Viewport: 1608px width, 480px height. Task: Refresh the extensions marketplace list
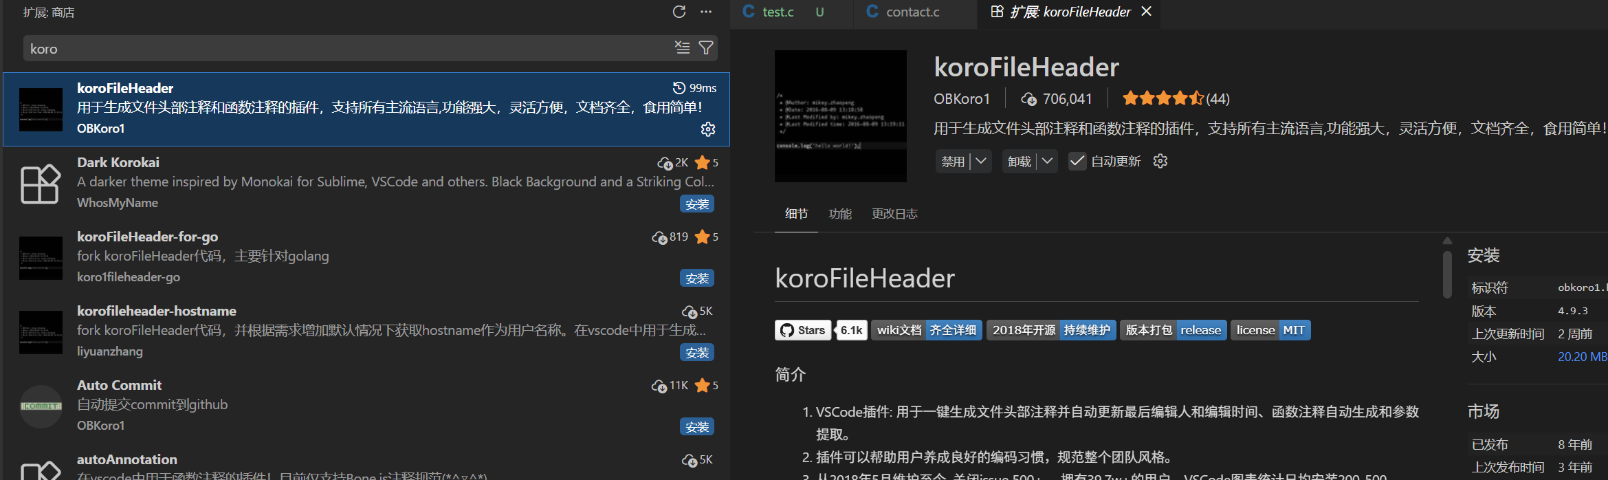tap(679, 12)
